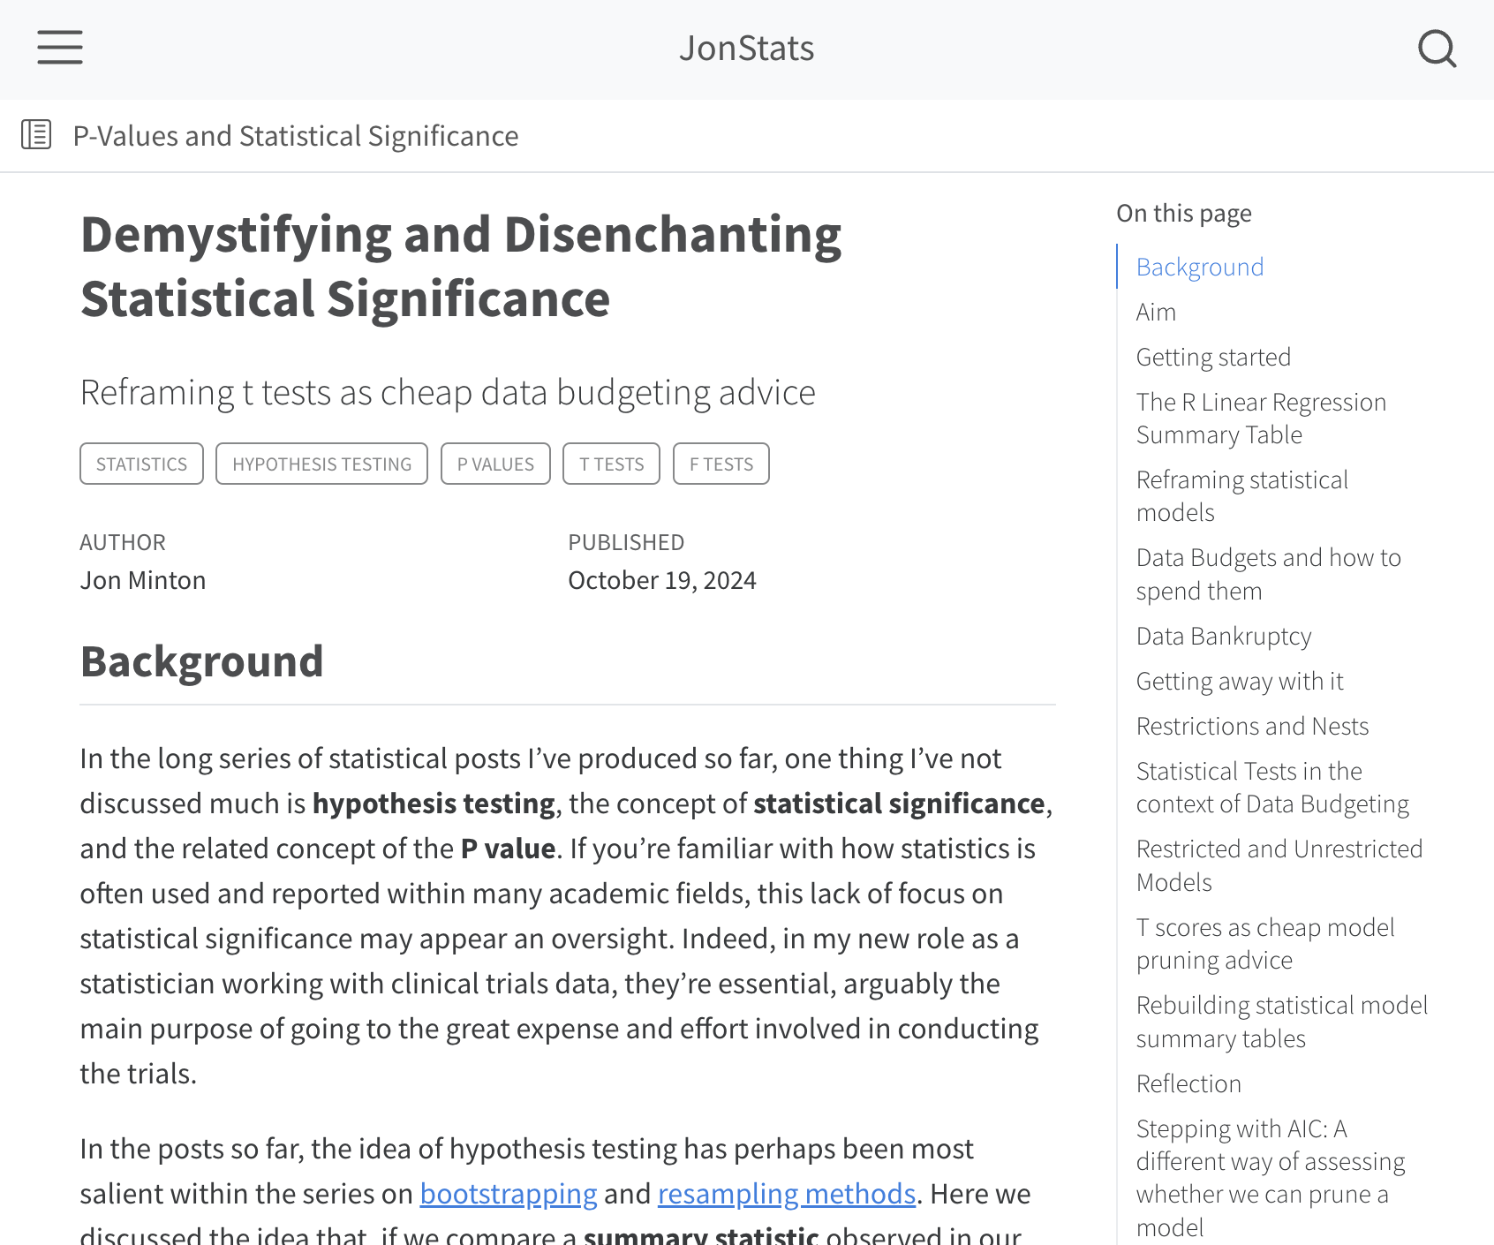Follow the bootstrapping link
This screenshot has width=1494, height=1245.
click(509, 1194)
